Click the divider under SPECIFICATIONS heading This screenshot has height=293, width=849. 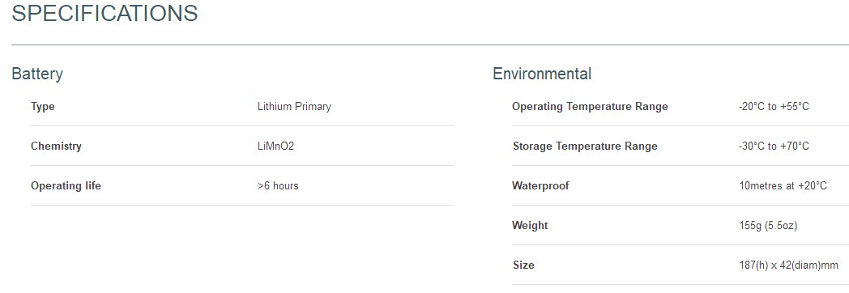pyautogui.click(x=430, y=45)
